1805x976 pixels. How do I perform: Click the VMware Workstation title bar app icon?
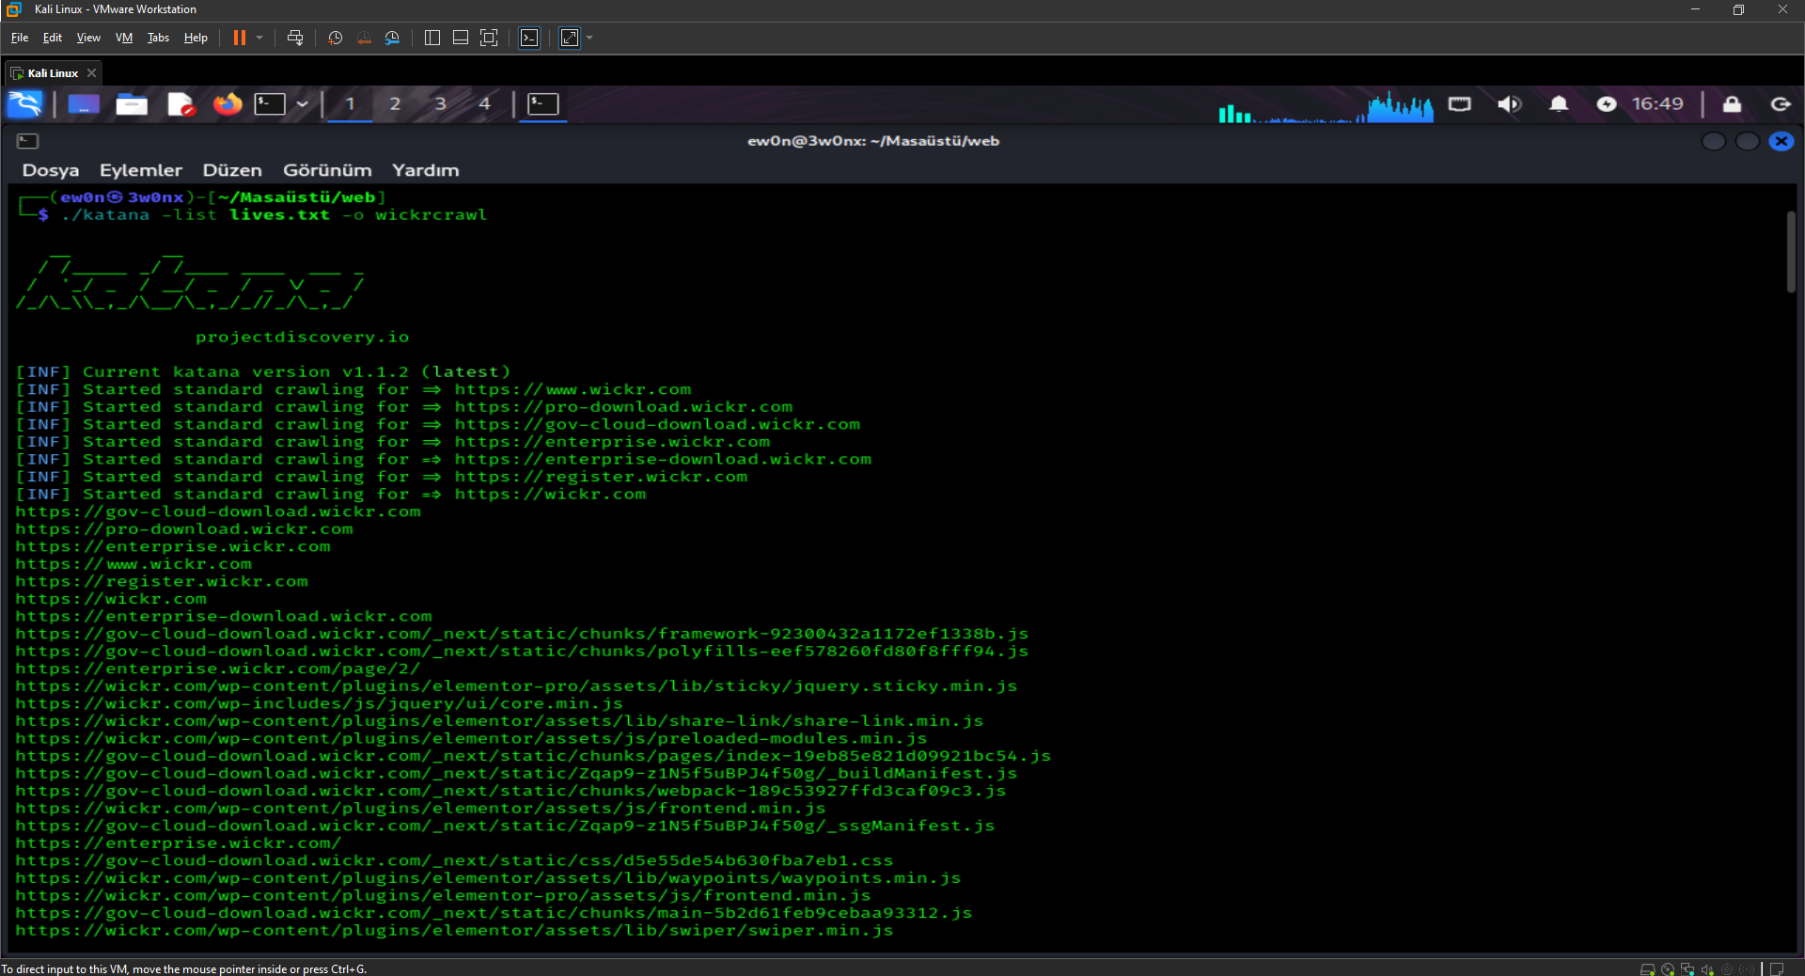pyautogui.click(x=13, y=9)
